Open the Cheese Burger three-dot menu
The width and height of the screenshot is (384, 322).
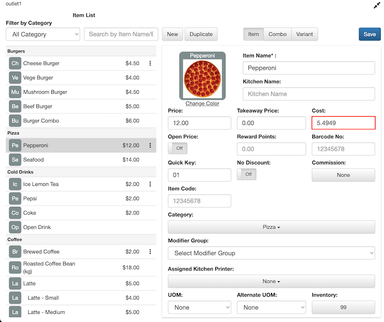[150, 63]
